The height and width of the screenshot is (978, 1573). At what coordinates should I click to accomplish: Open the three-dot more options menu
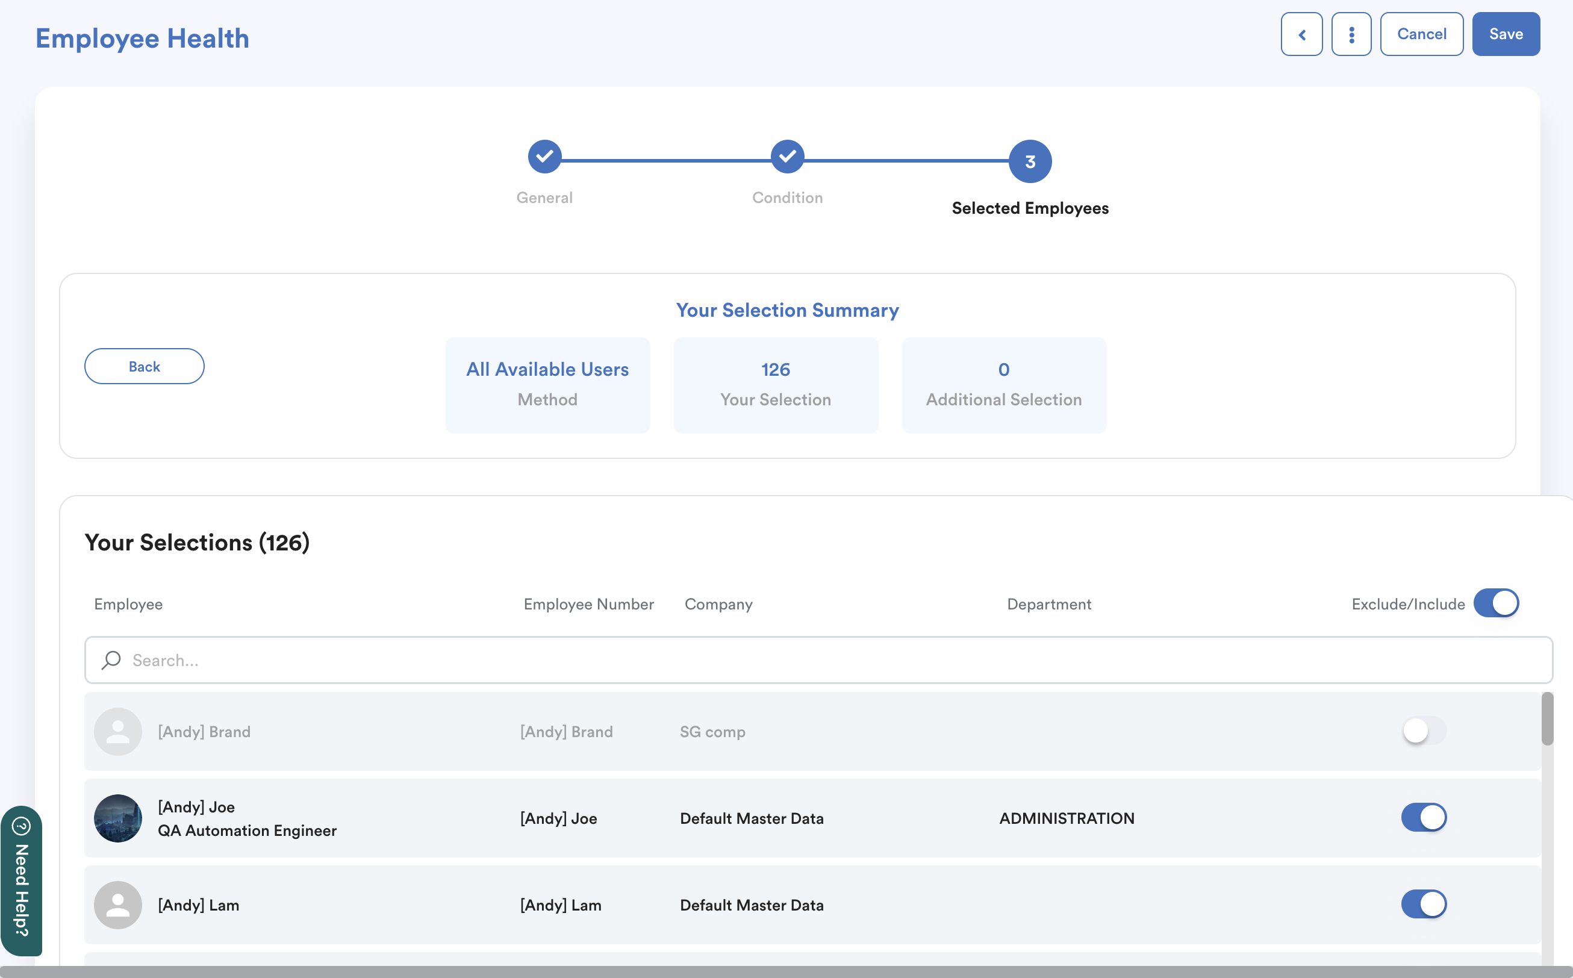point(1351,34)
